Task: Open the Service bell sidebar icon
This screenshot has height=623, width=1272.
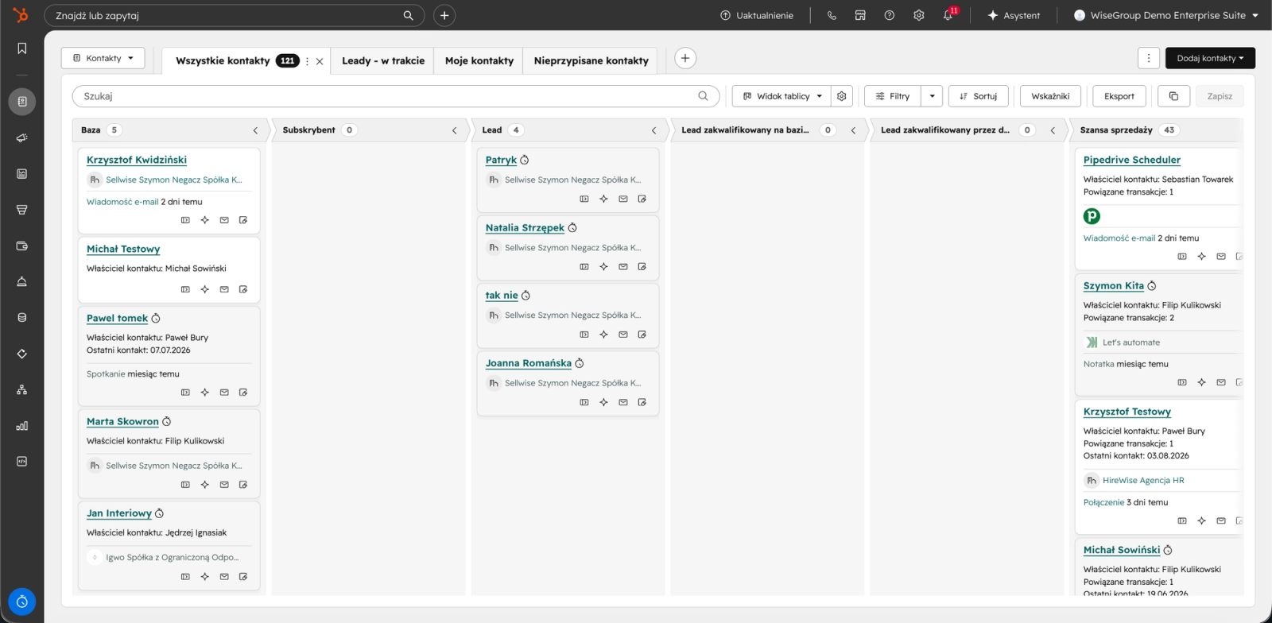Action: 22,281
